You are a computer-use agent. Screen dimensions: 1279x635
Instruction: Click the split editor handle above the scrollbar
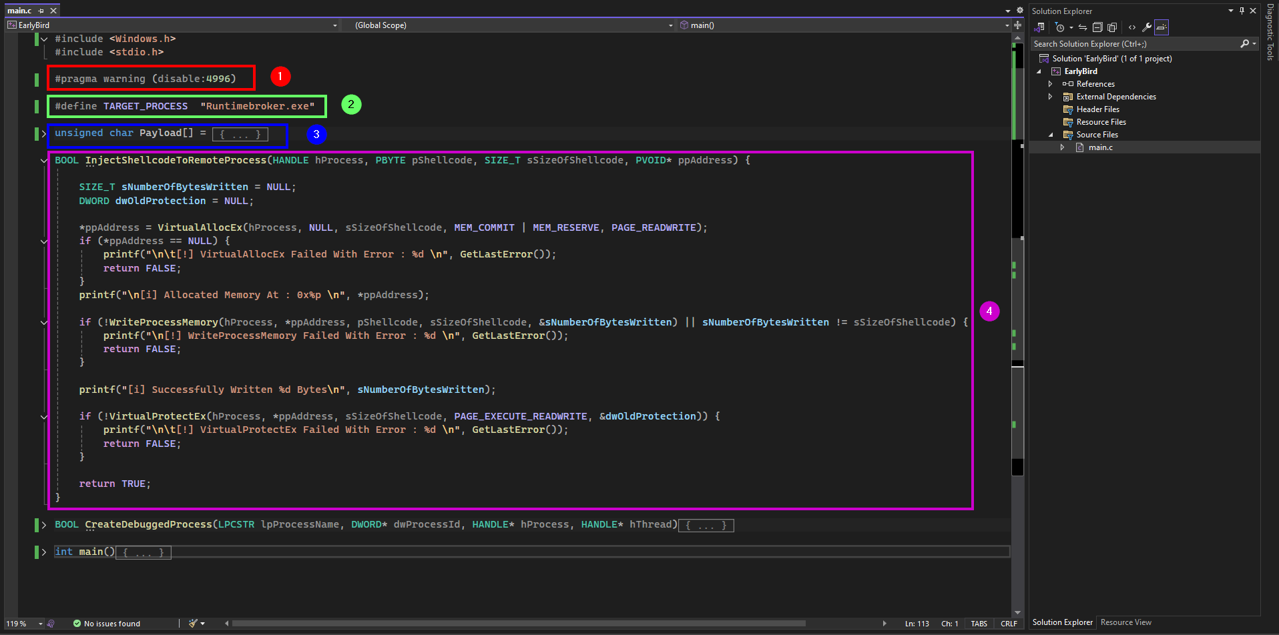point(1017,25)
